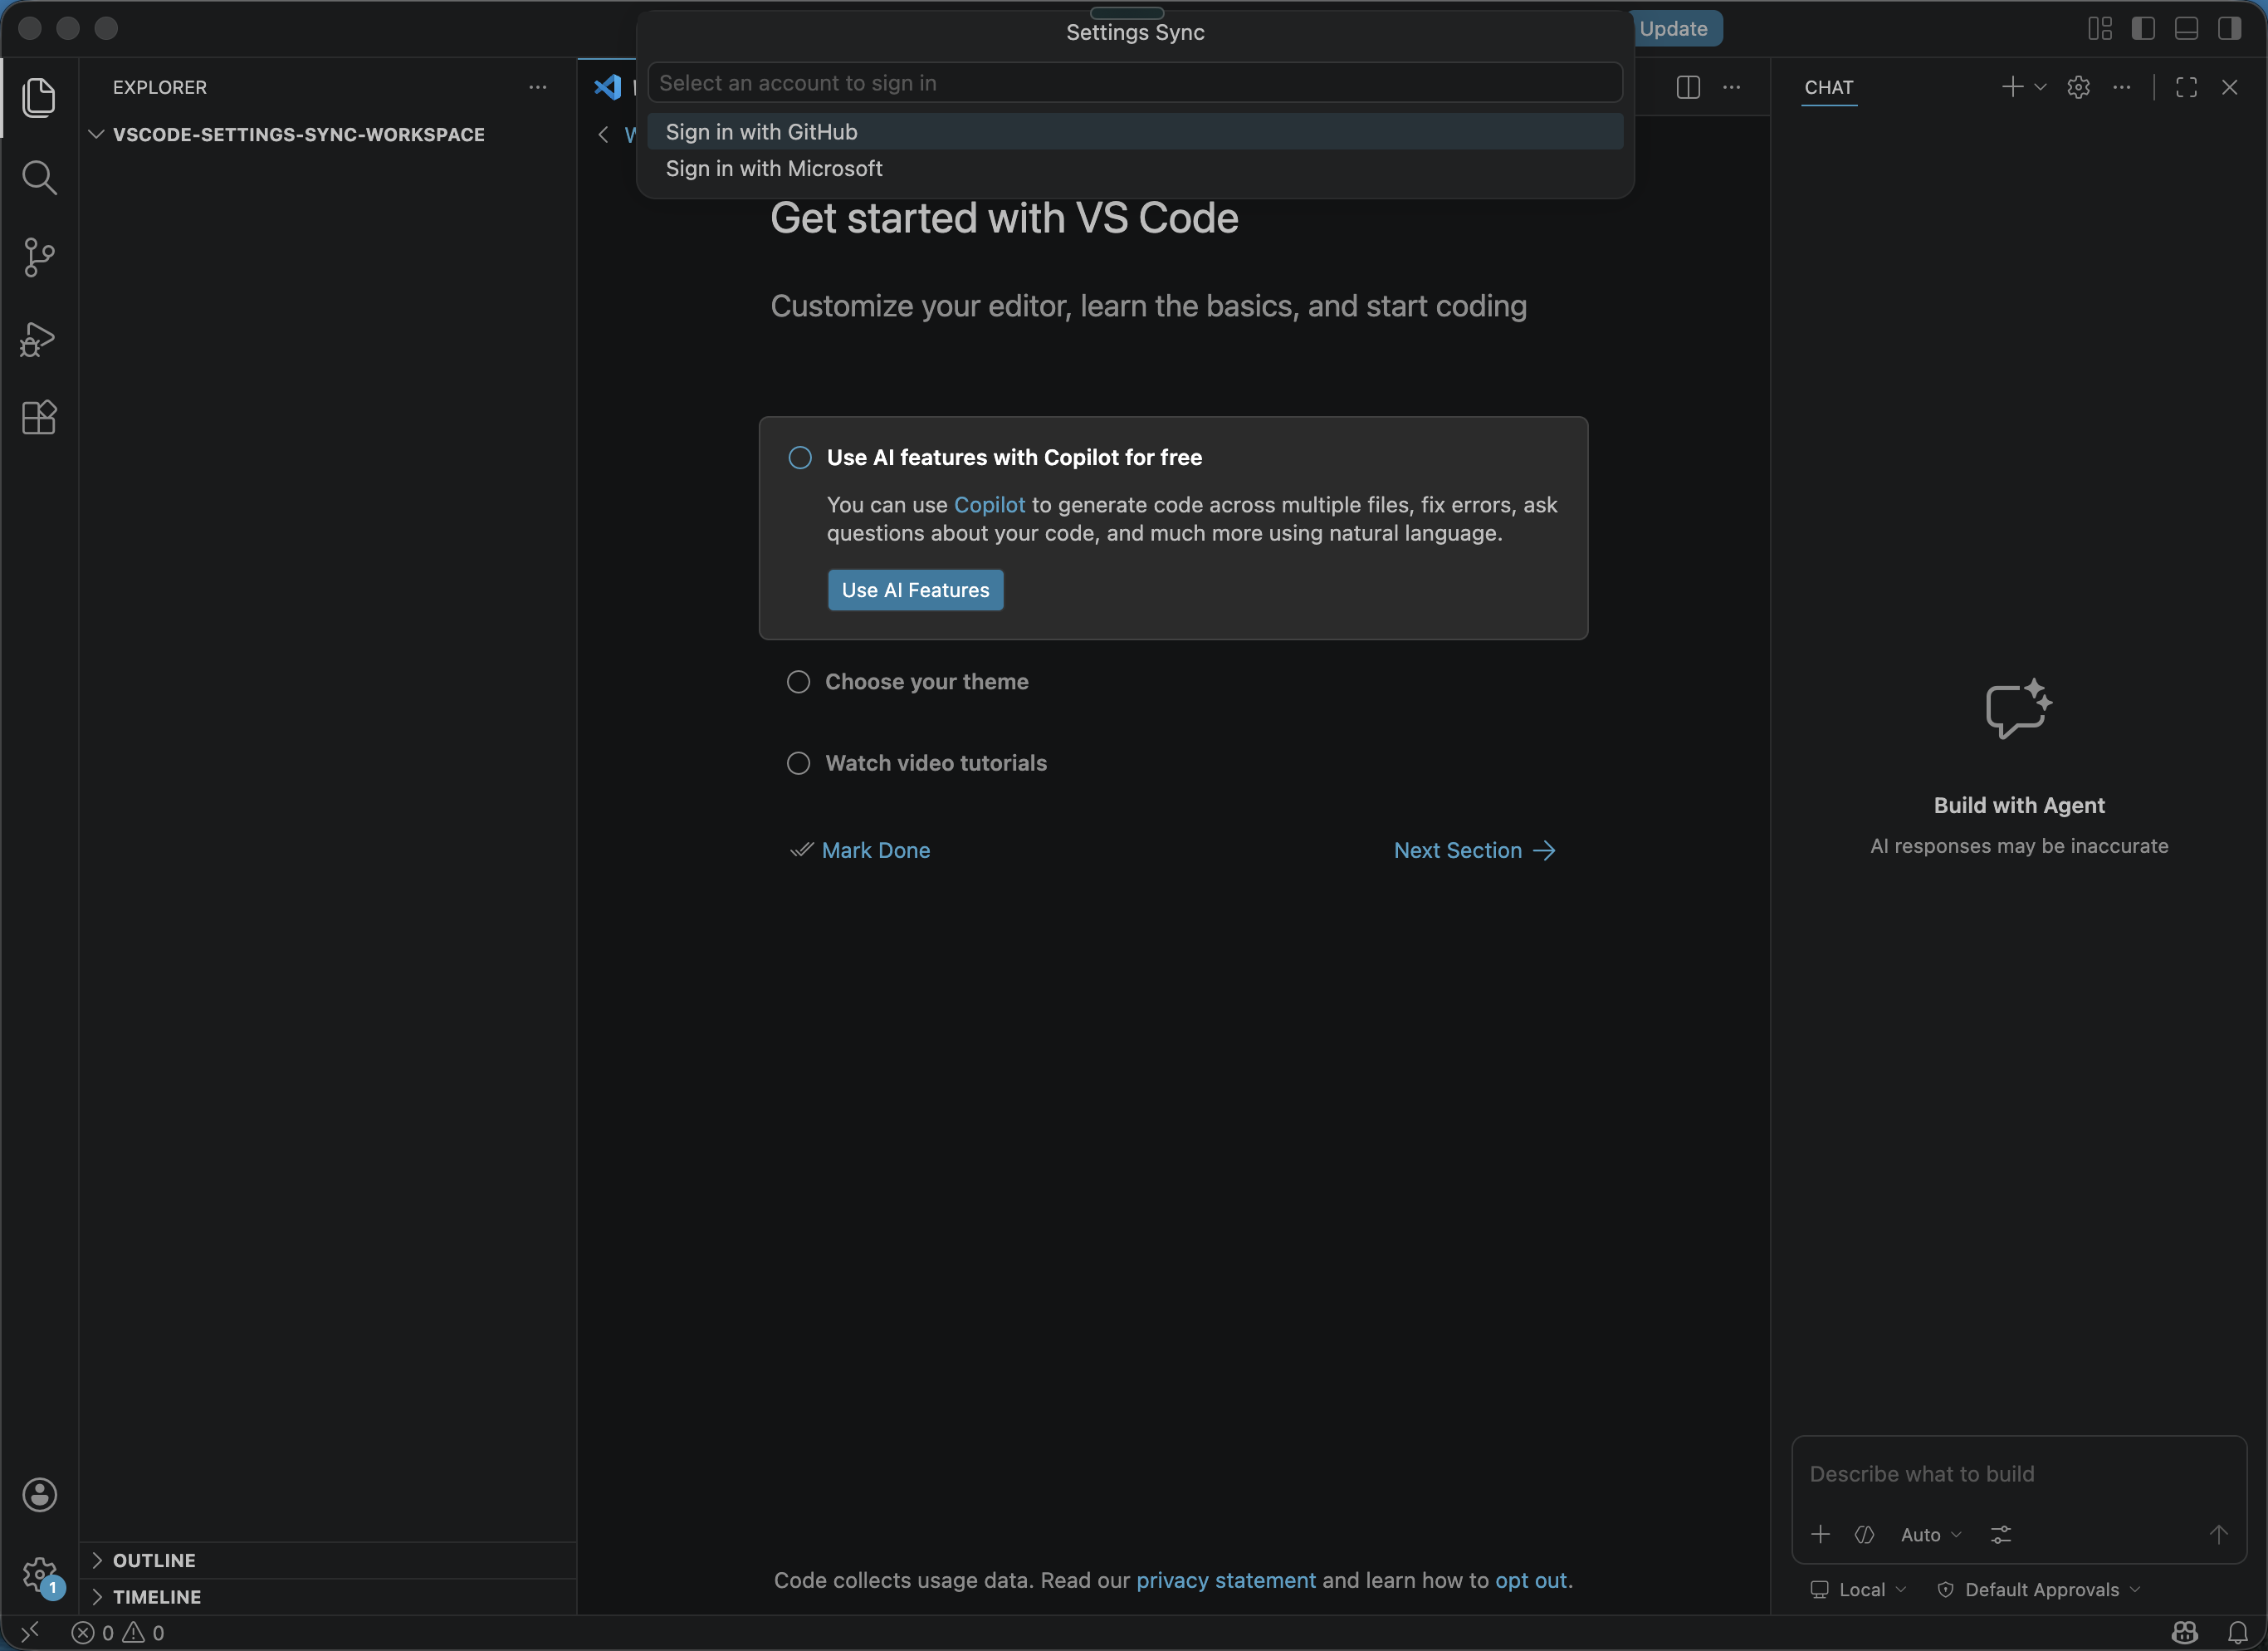Open the Default Approvals dropdown
2268x1651 pixels.
(2040, 1589)
